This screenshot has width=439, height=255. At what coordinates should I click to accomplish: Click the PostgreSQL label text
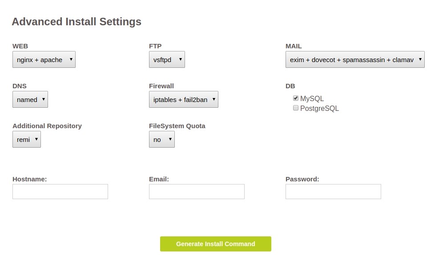click(x=319, y=108)
